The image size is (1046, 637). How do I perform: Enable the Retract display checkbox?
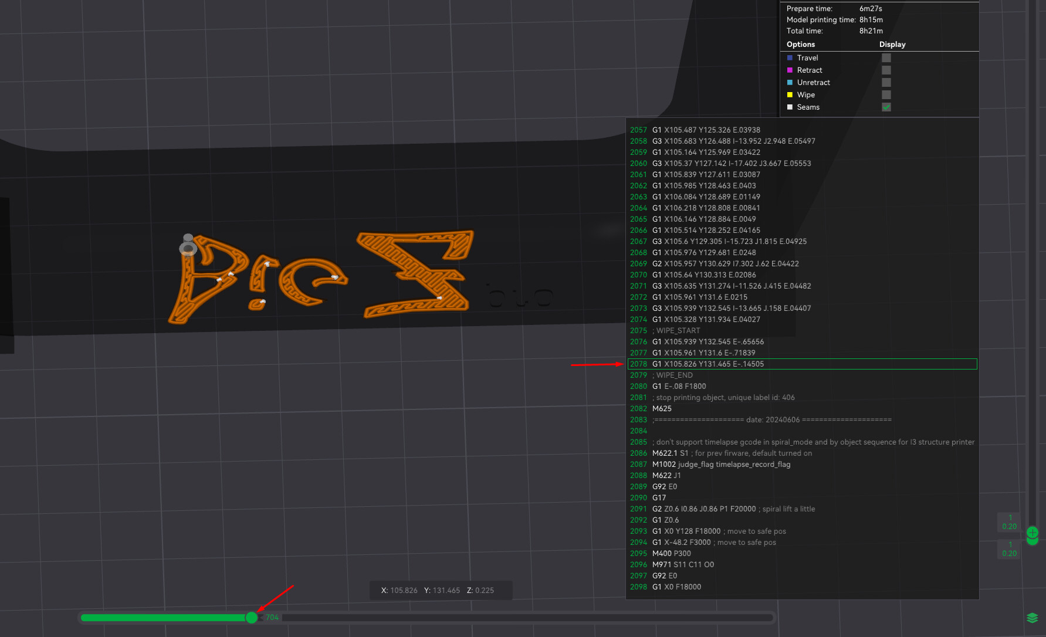886,70
